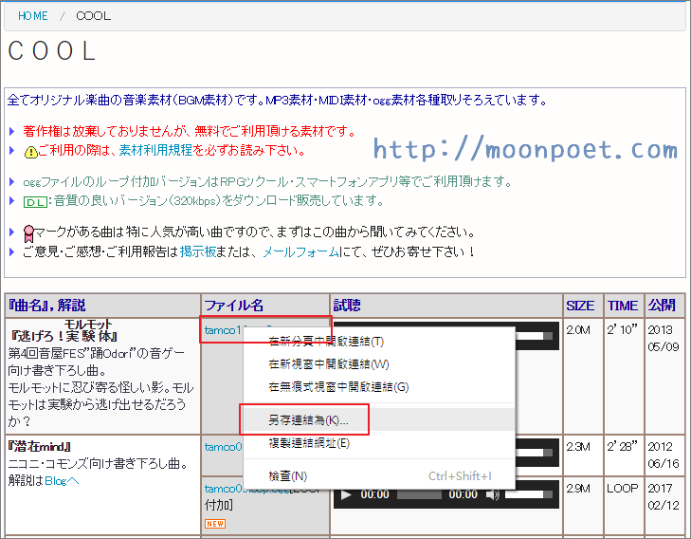Click the orange NEW badge
Image resolution: width=691 pixels, height=539 pixels.
(x=214, y=523)
